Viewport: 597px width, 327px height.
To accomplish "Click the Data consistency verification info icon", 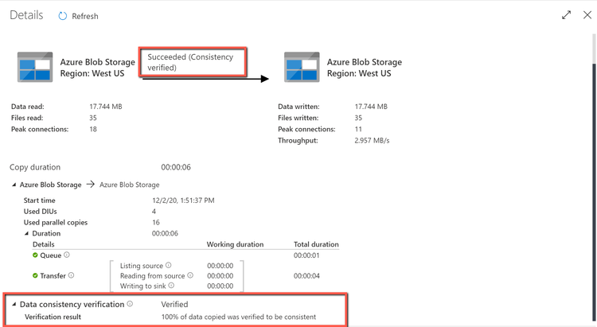I will click(130, 304).
